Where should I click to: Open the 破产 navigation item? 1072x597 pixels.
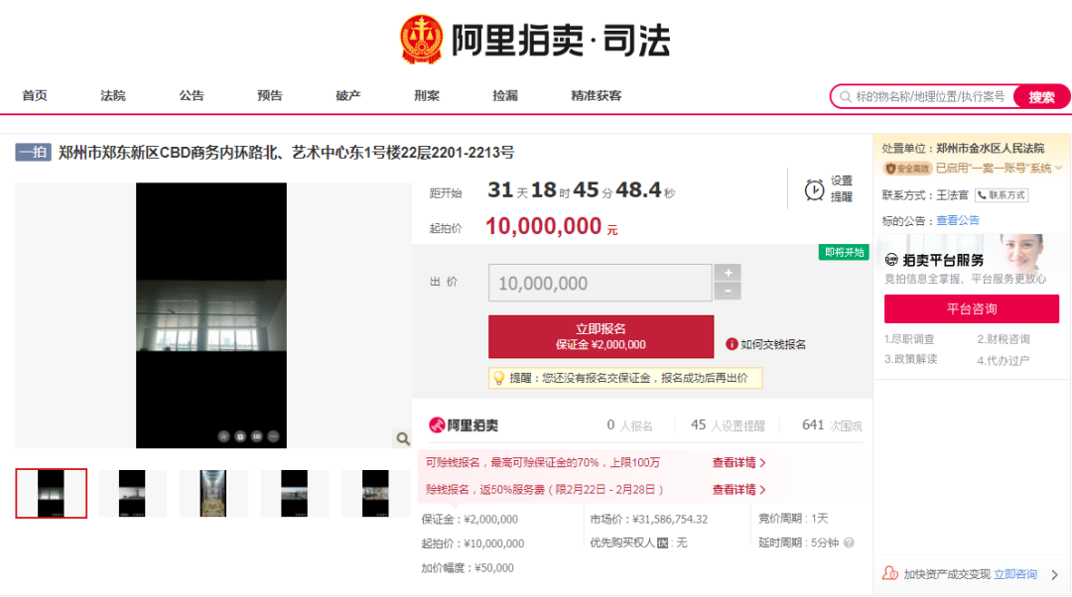coord(348,95)
